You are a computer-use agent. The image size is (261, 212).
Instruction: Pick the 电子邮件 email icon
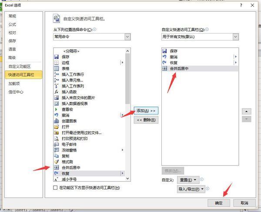(57, 145)
